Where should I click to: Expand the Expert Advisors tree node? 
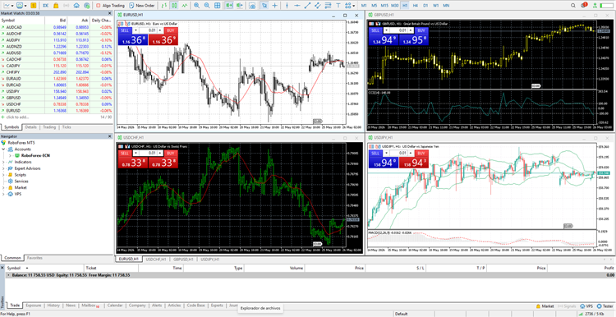point(4,168)
